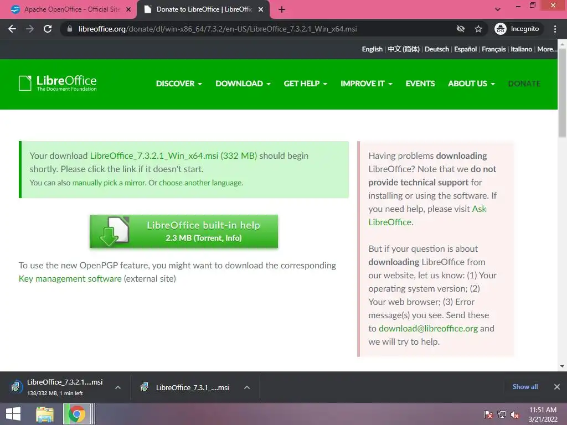Image resolution: width=567 pixels, height=425 pixels.
Task: Click the LibreOffice_7.3.1 msi file icon
Action: point(145,387)
